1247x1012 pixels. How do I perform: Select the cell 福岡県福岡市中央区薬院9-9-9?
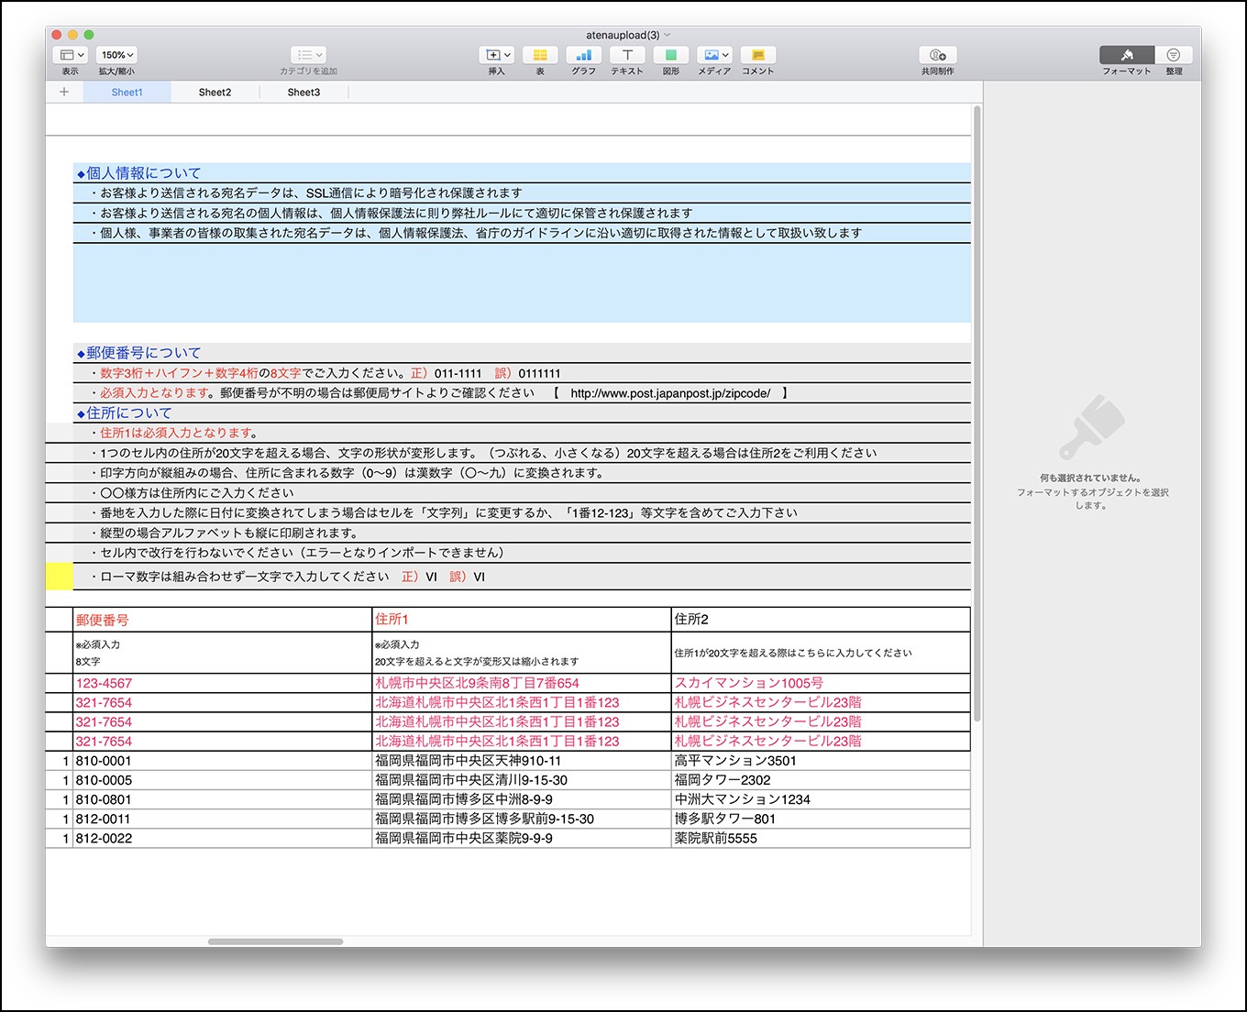(522, 838)
